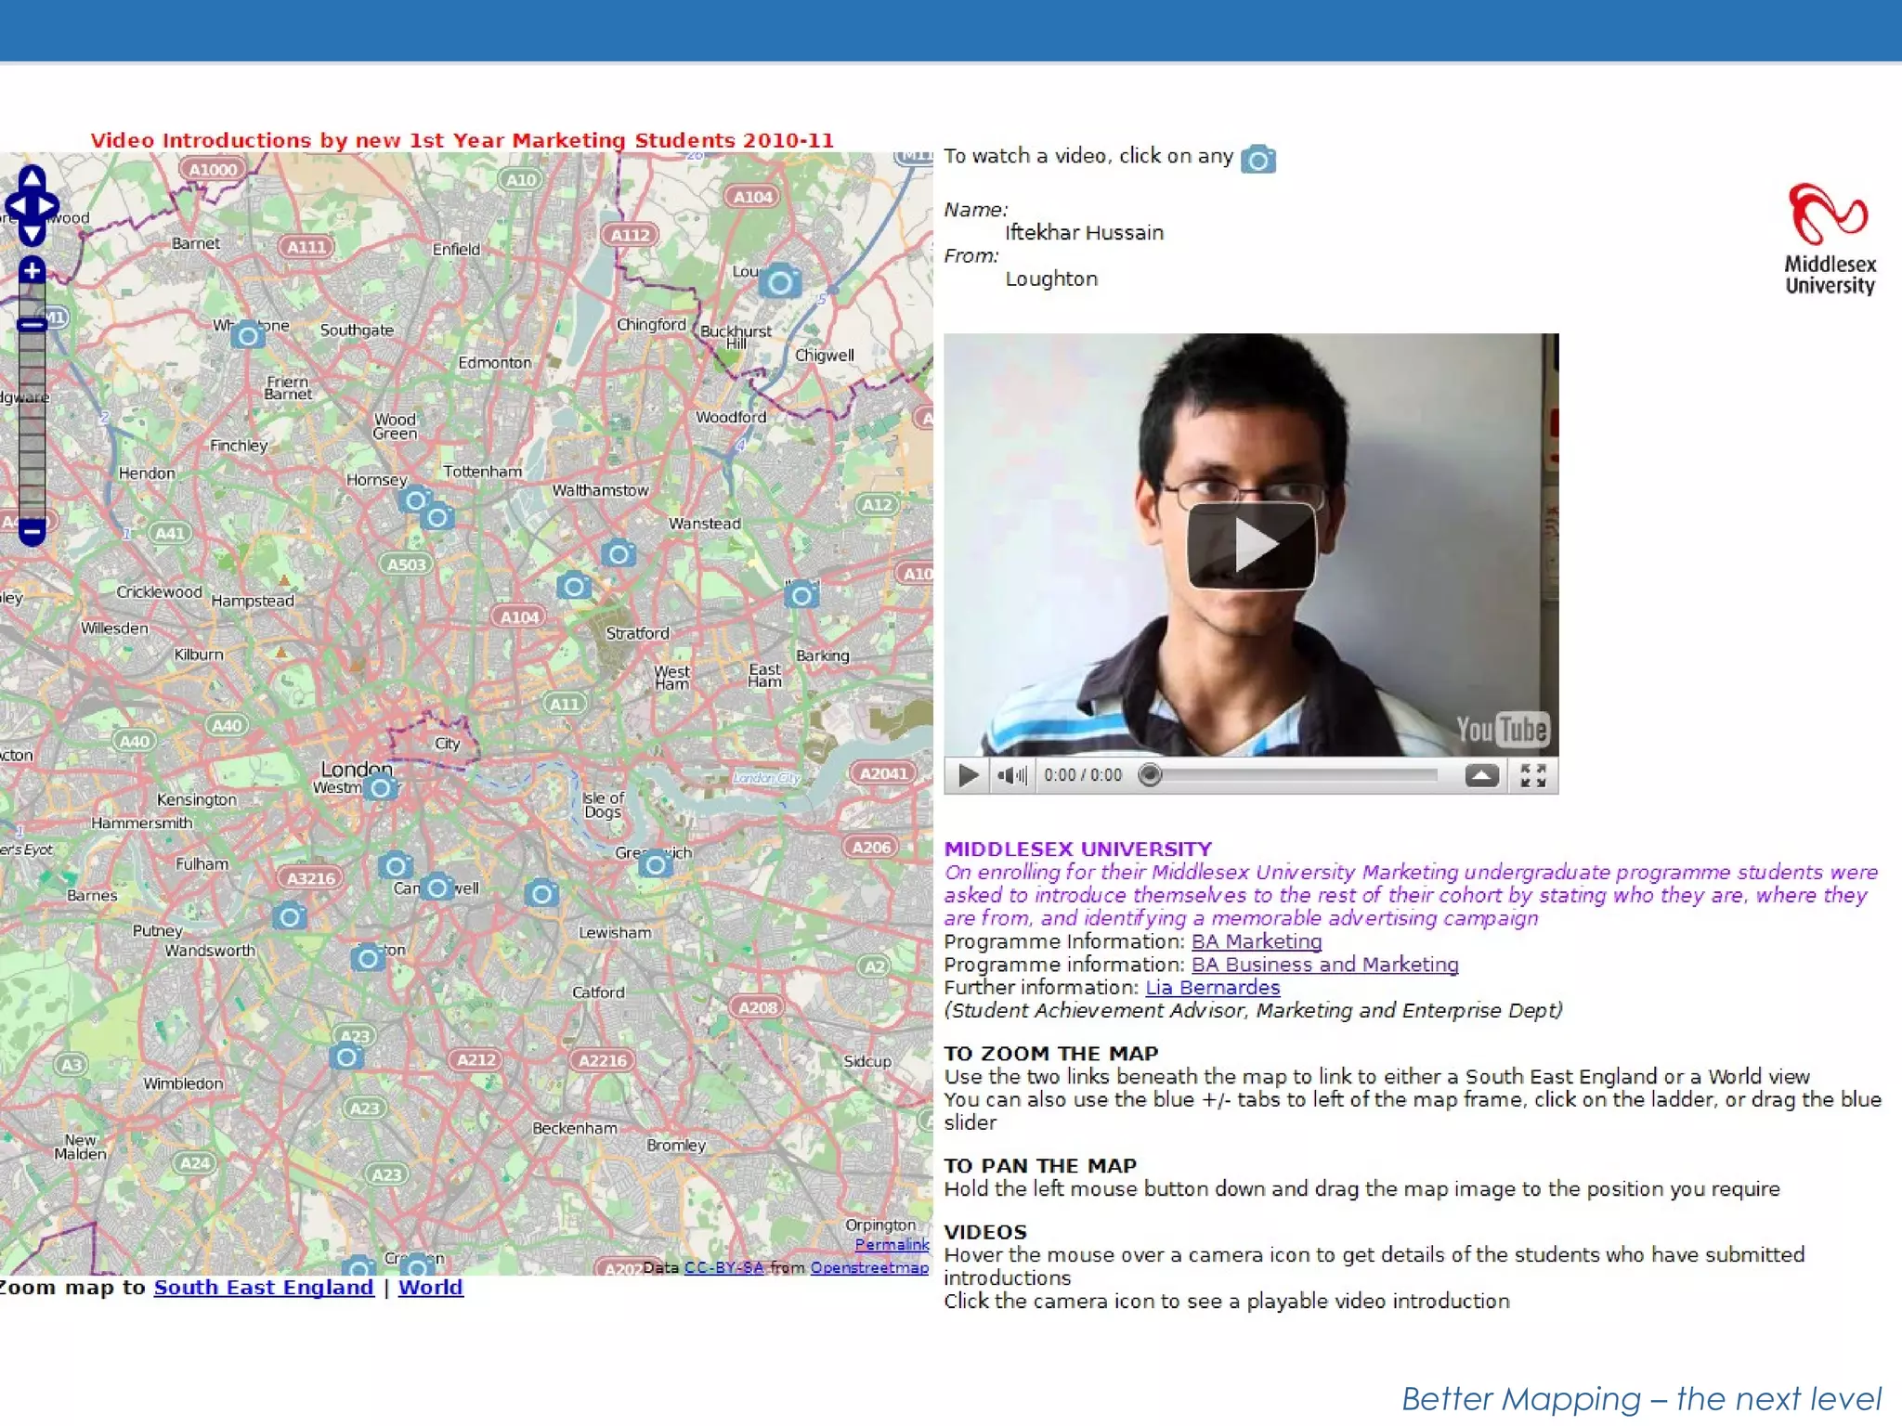Start video with large center play button
Image resolution: width=1902 pixels, height=1426 pixels.
[x=1251, y=546]
